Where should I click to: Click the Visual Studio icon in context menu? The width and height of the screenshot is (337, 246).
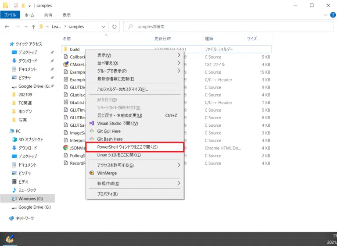[92, 123]
